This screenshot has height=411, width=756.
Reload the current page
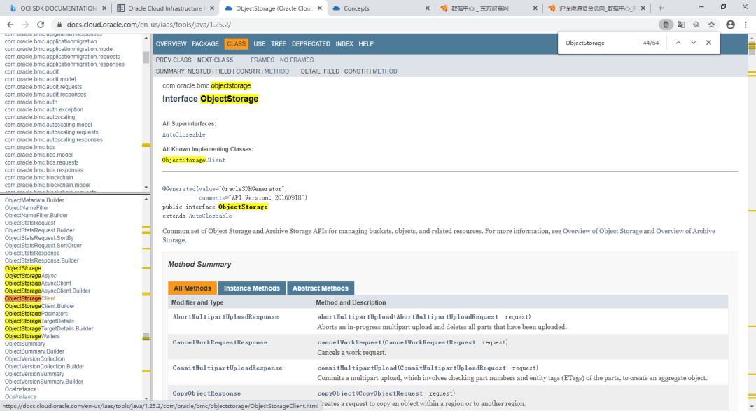click(x=41, y=25)
